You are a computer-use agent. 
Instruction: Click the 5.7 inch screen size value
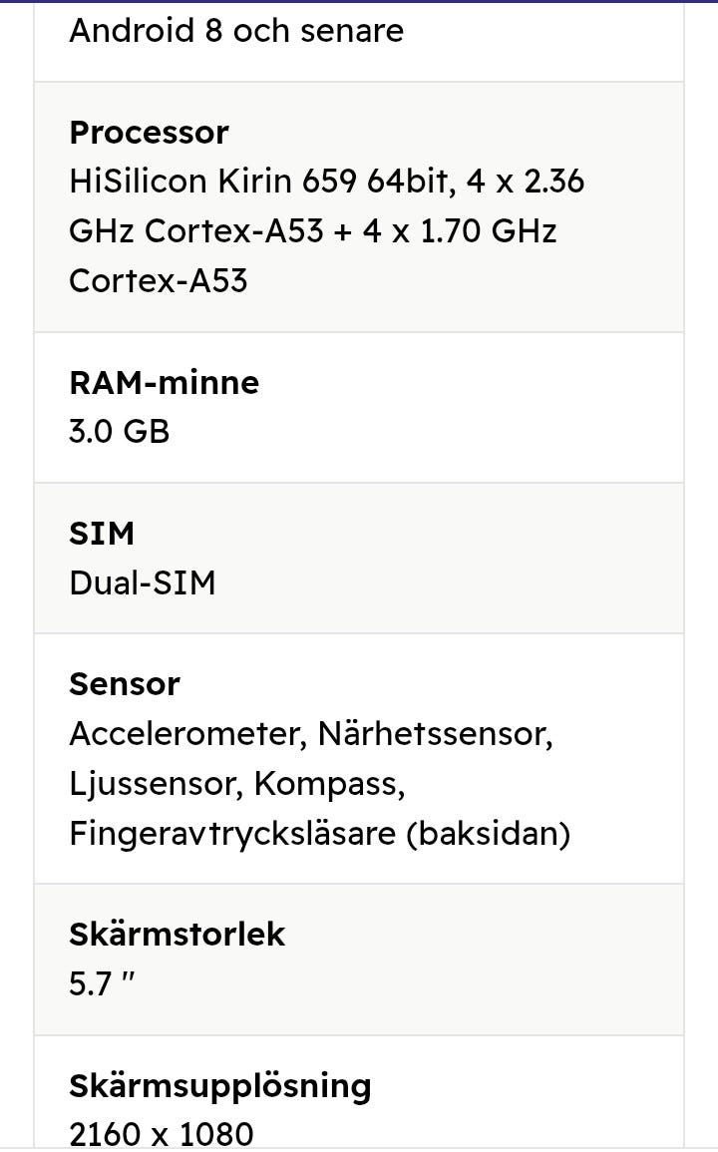(102, 984)
